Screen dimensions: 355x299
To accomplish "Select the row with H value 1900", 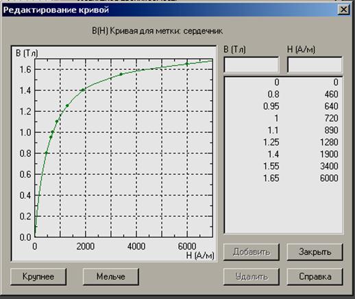I will 283,154.
